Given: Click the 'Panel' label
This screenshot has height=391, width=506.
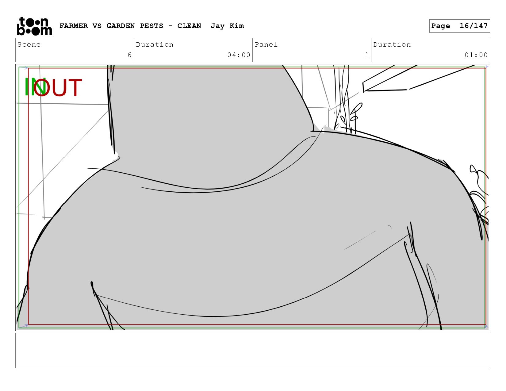Looking at the screenshot, I should click(266, 44).
